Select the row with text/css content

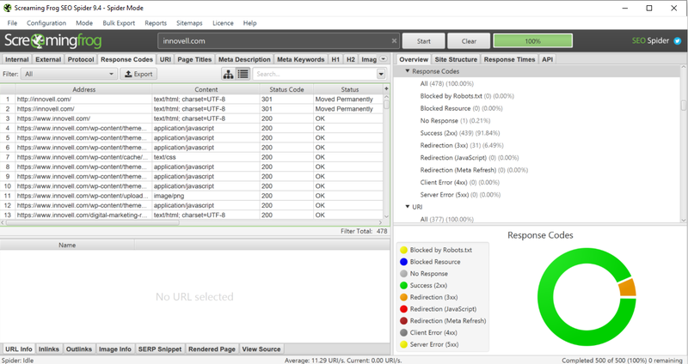point(192,157)
